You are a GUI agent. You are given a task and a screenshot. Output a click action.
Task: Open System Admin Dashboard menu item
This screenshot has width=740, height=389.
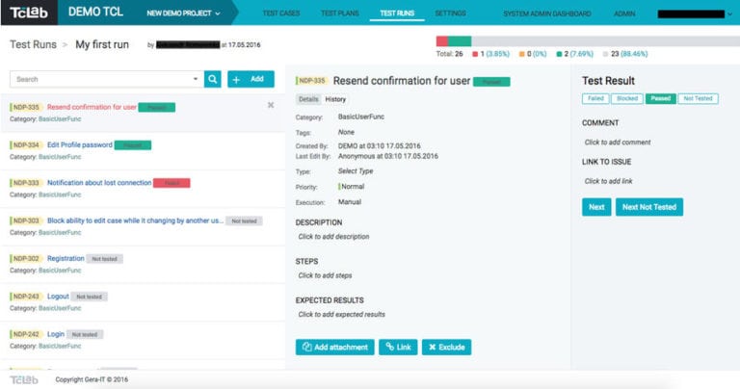tap(547, 13)
